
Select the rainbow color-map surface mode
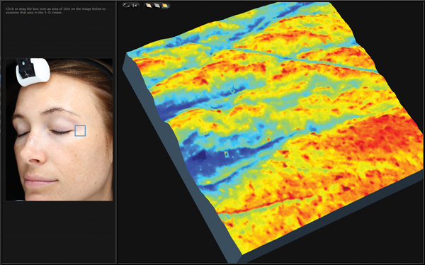165,5
